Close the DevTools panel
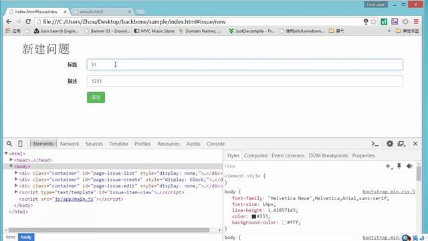The height and width of the screenshot is (241, 428). click(x=415, y=144)
